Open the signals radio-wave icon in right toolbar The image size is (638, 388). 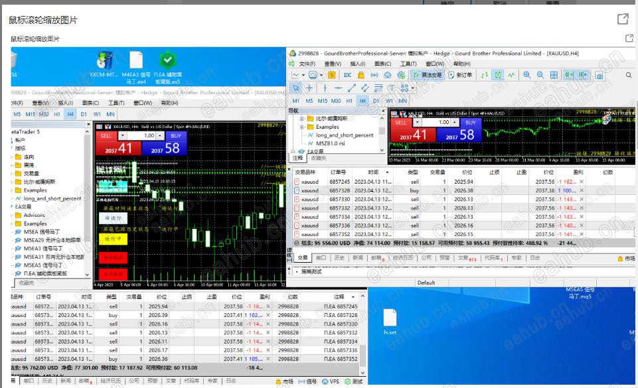pos(374,75)
